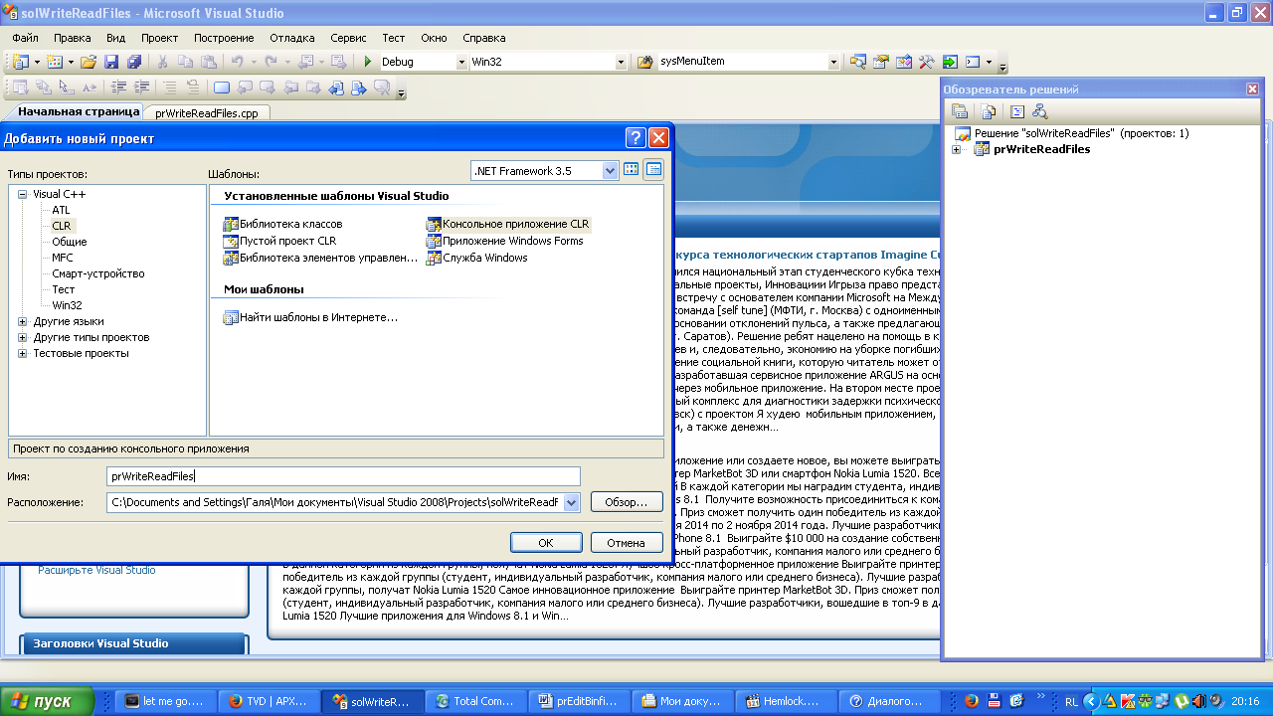
Task: Switch templates to large icons view
Action: tap(631, 170)
